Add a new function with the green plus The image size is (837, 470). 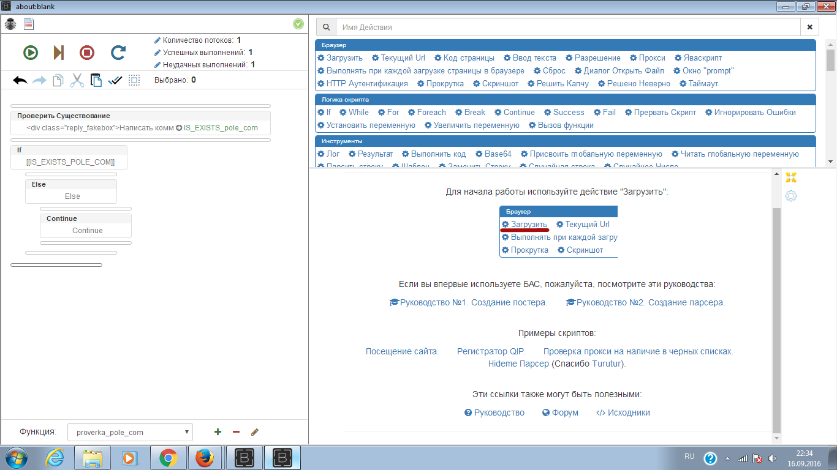[218, 432]
